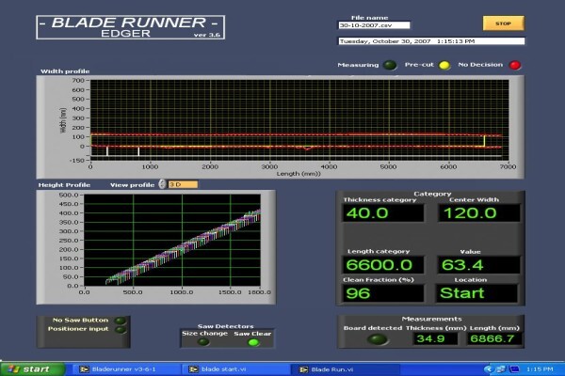Click the Width profile label
Viewport: 565px width, 376px height.
tap(65, 71)
